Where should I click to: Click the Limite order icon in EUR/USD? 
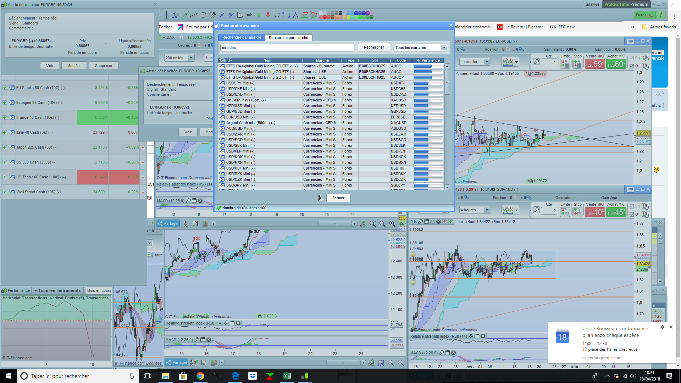pos(565,64)
